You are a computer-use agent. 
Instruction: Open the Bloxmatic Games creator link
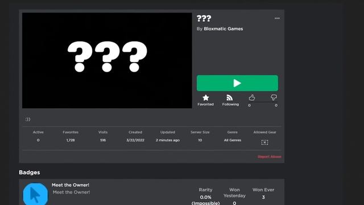click(x=224, y=29)
